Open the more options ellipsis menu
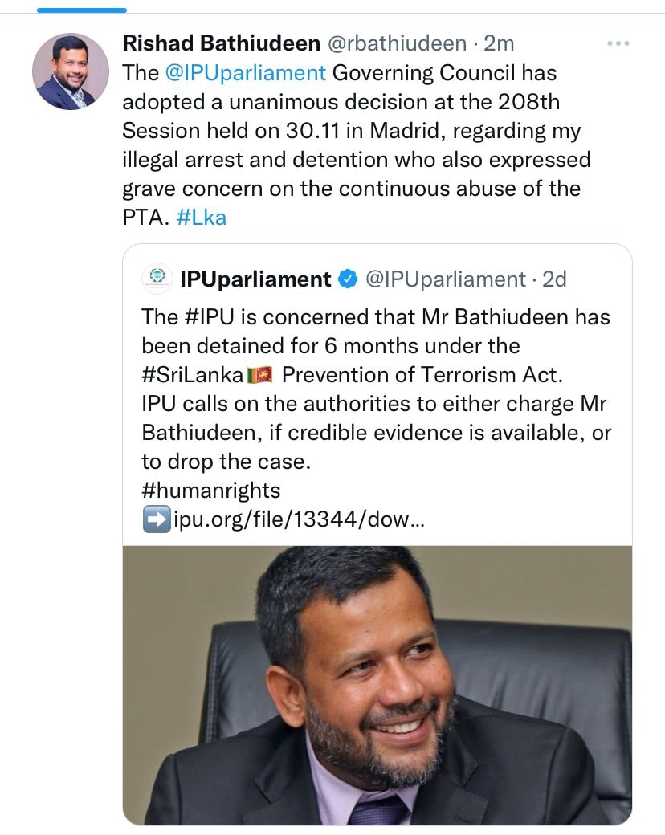 pos(618,43)
